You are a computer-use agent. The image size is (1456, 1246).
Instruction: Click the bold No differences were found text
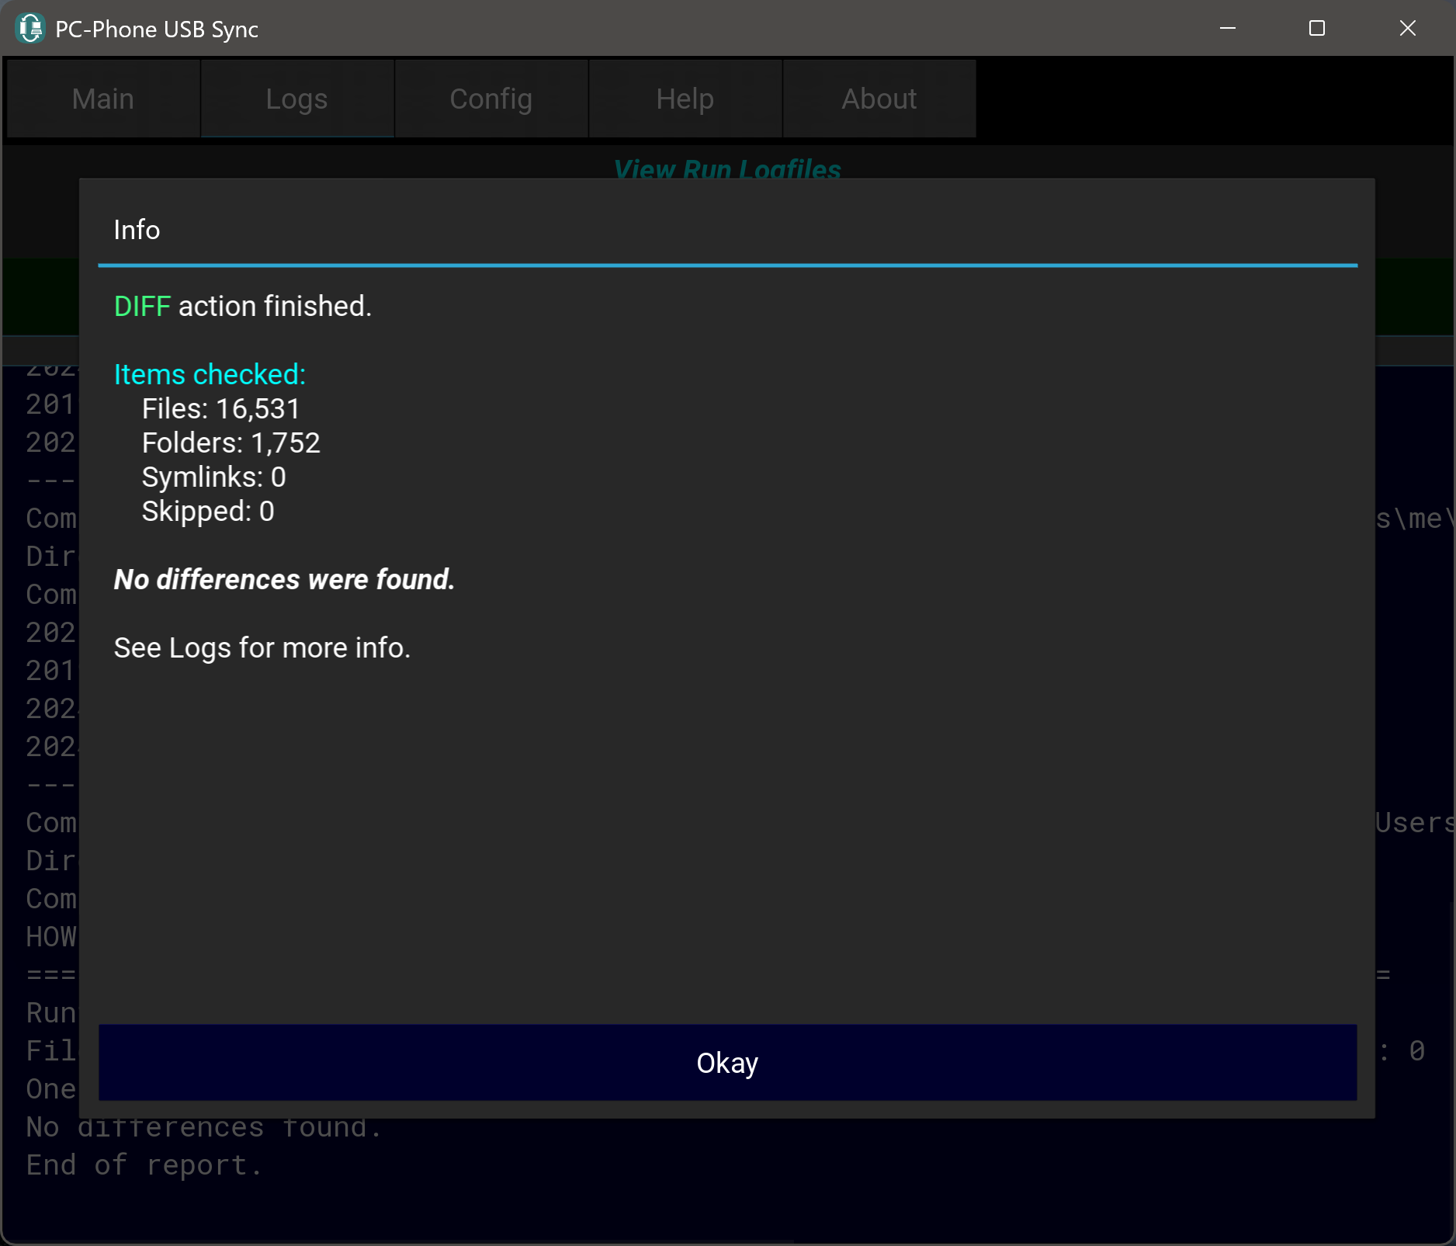(284, 580)
